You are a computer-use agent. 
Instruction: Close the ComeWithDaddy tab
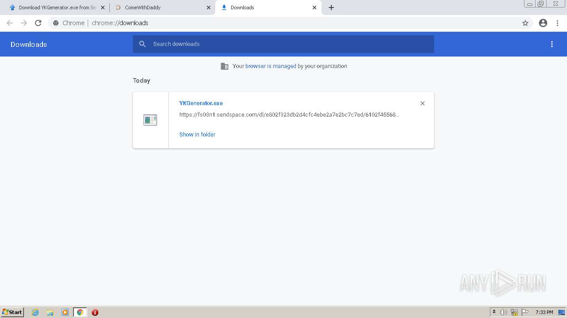209,8
